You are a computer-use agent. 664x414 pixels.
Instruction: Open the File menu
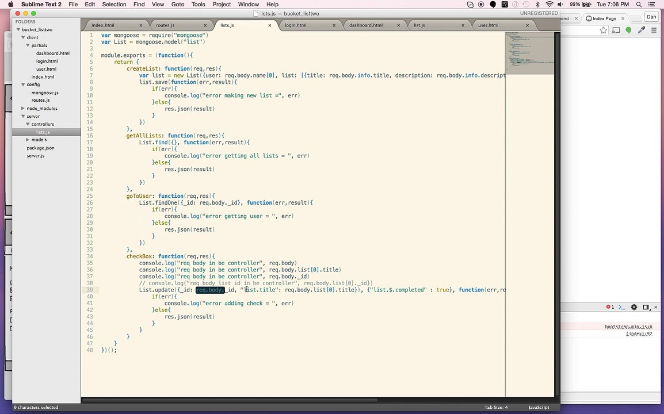click(73, 4)
